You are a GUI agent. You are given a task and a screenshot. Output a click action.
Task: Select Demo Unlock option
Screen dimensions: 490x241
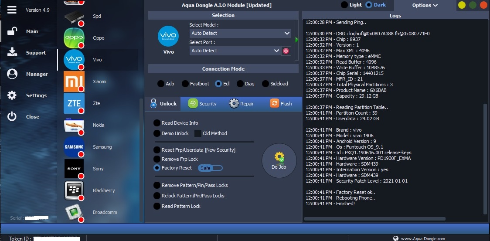[x=171, y=133]
